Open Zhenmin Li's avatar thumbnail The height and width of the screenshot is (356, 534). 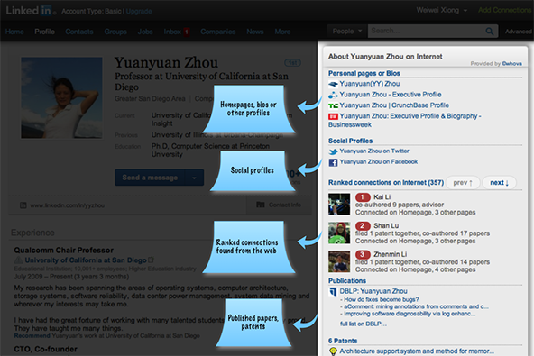tap(339, 261)
